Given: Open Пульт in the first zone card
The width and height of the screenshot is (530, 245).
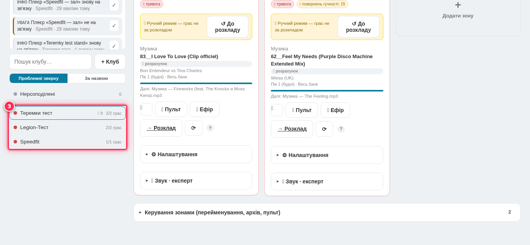Looking at the screenshot, I should pos(171,109).
